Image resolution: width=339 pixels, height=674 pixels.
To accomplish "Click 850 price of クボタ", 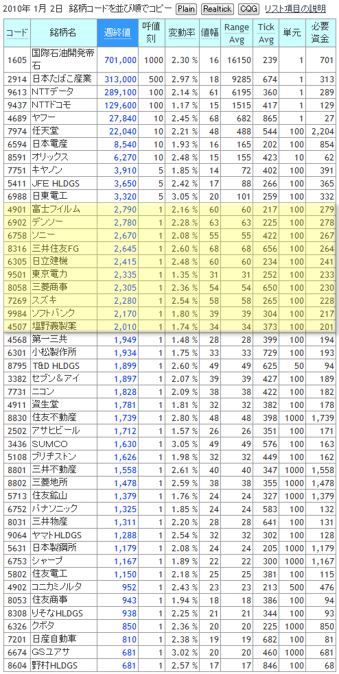I will coord(129,625).
